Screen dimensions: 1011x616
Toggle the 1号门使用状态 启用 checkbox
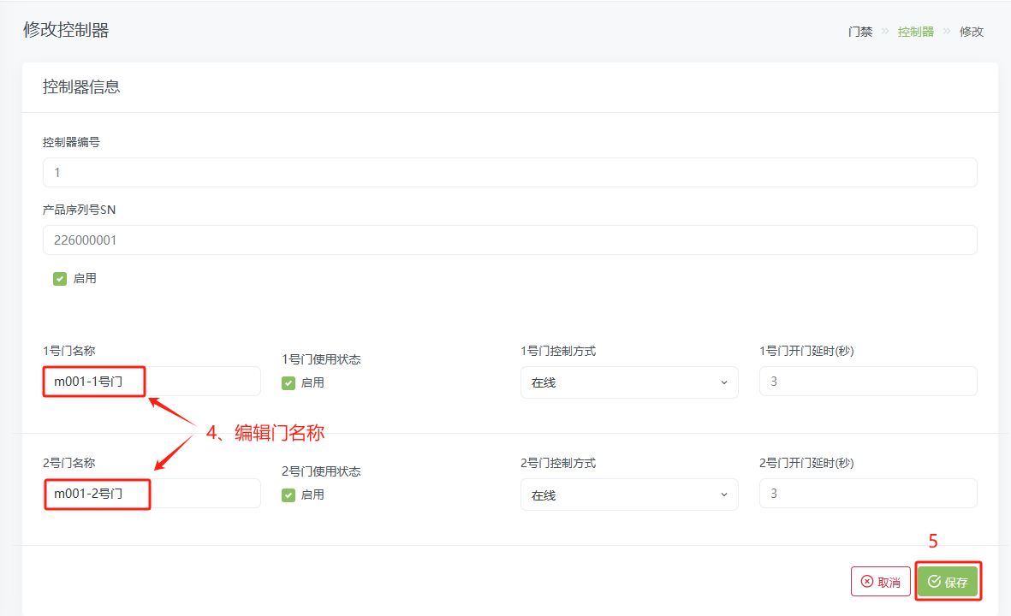(x=288, y=383)
